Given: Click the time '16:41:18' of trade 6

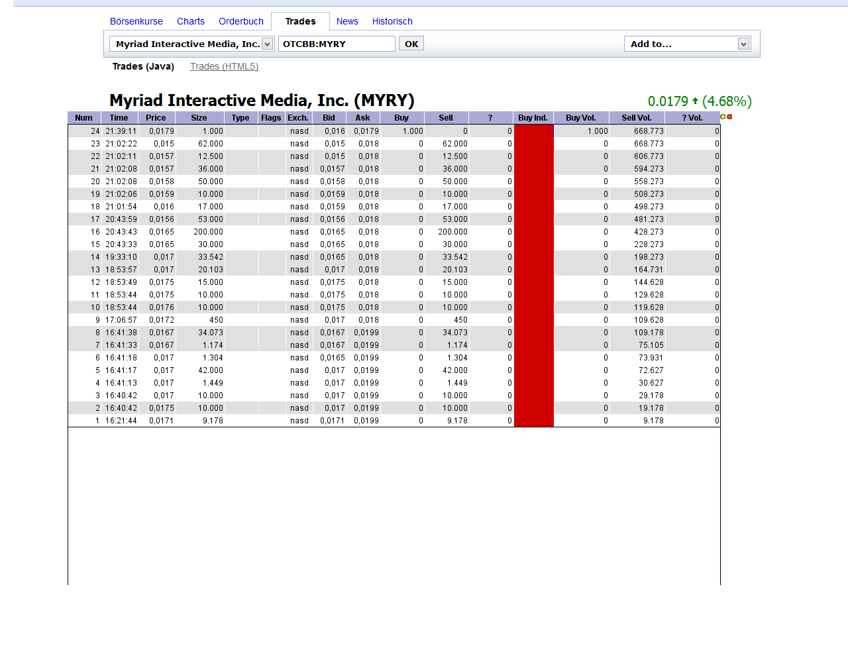Looking at the screenshot, I should [121, 358].
